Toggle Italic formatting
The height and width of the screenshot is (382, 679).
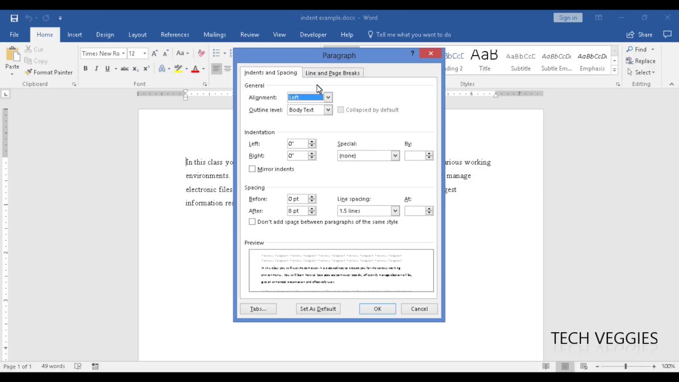pyautogui.click(x=96, y=69)
